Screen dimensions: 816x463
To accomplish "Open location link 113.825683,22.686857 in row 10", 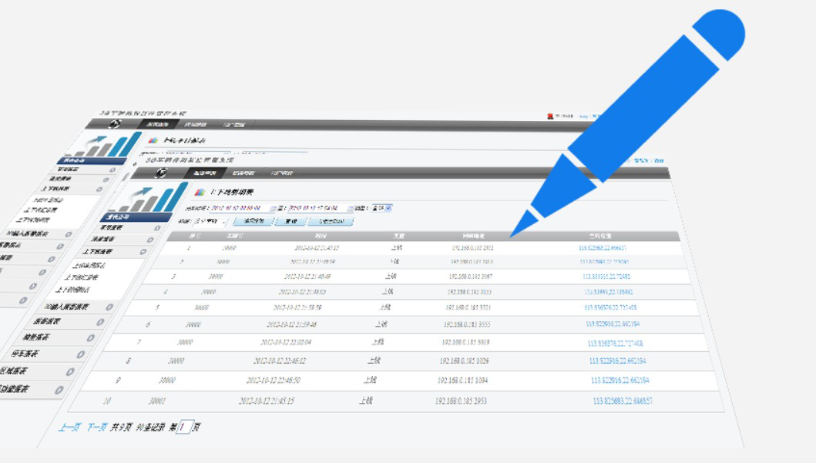I will (x=623, y=401).
